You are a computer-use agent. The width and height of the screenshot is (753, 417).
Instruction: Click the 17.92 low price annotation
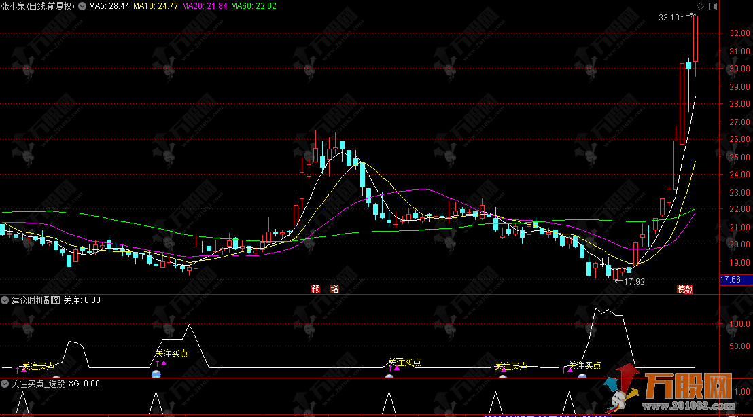coord(633,281)
